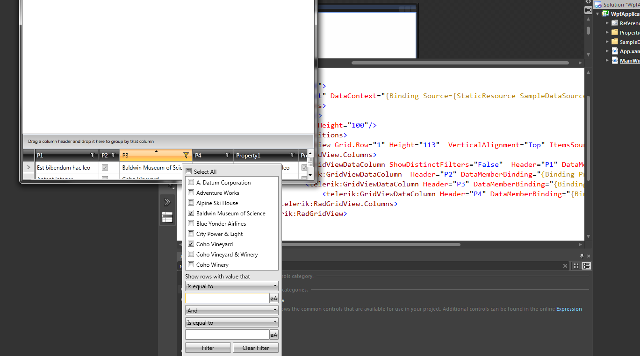The height and width of the screenshot is (356, 640).
Task: Open the P2 column filter funnel
Action: click(113, 155)
